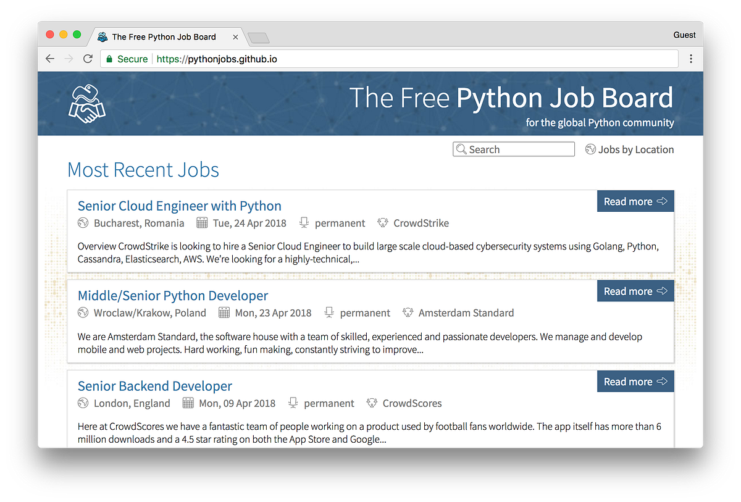Click the location pin icon for Bucharest, Romania
Screen dimensions: 741x502
click(x=83, y=223)
